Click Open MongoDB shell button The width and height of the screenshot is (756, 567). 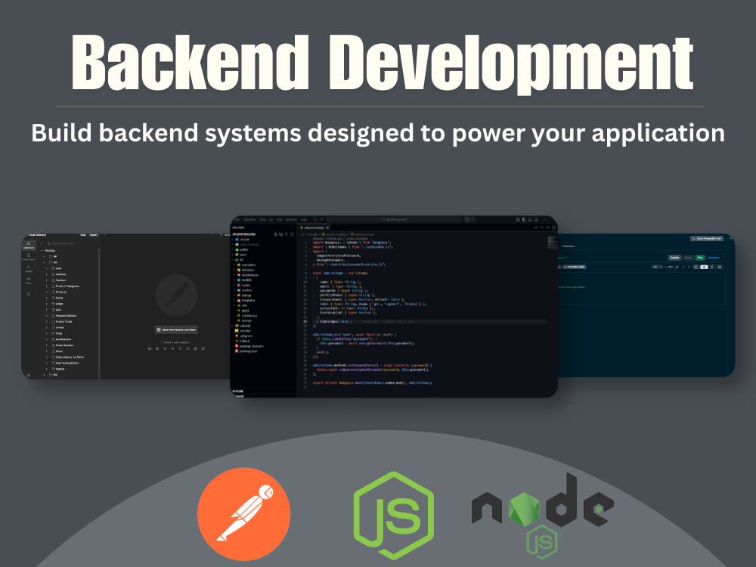click(707, 239)
